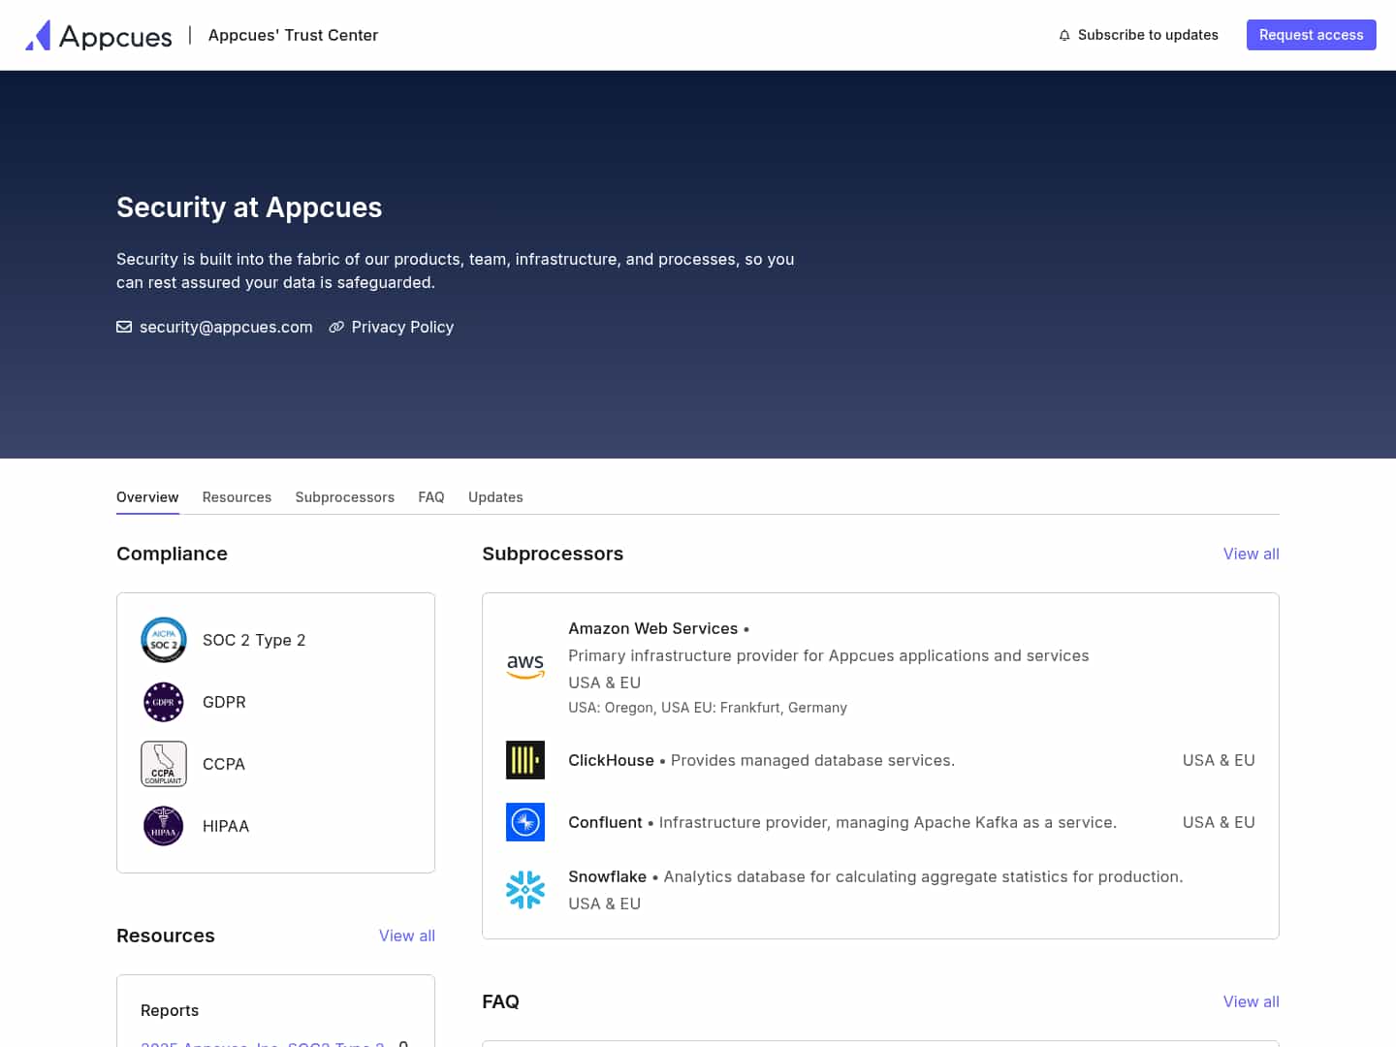
Task: Click the CCPA Compliant badge
Action: (164, 764)
